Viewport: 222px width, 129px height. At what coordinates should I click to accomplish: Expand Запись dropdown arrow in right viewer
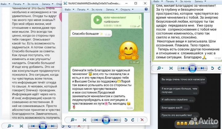coord(205,1)
